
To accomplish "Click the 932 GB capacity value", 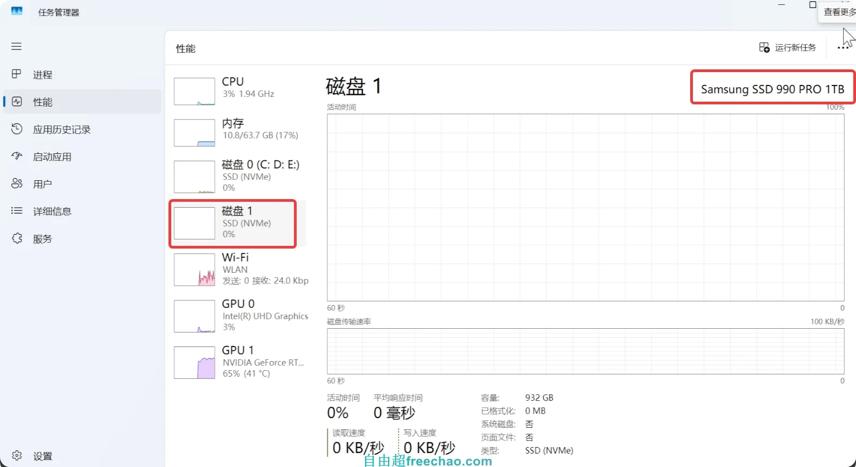I will click(539, 398).
